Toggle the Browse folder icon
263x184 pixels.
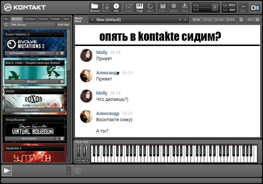click(x=95, y=7)
